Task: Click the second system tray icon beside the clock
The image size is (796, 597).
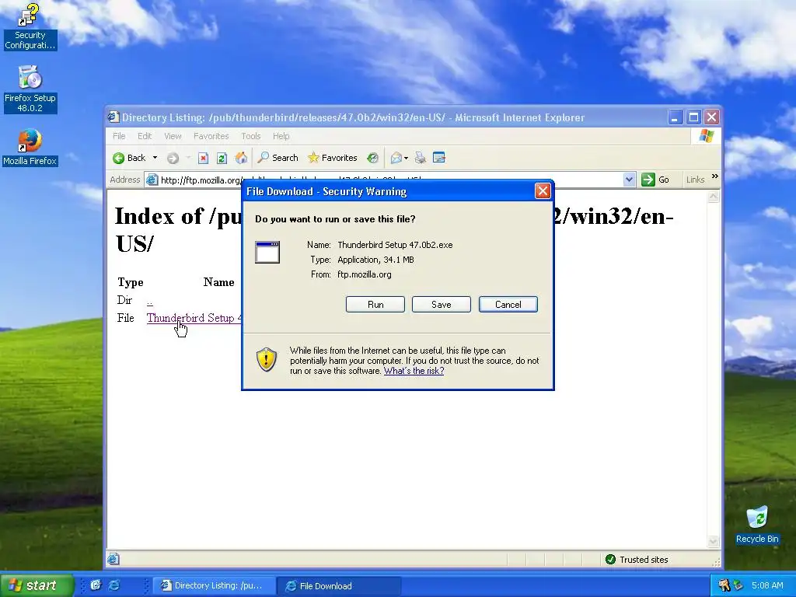Action: point(738,585)
